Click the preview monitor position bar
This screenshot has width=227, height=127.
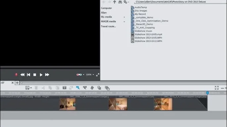tap(50, 67)
